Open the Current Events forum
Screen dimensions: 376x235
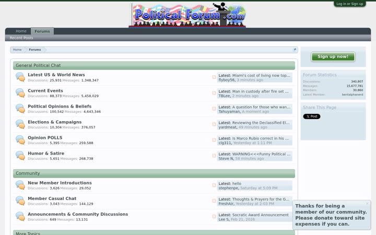click(x=45, y=91)
